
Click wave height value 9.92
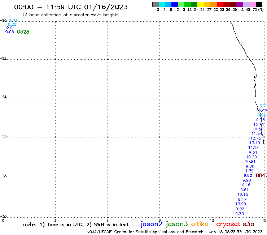tap(248, 176)
